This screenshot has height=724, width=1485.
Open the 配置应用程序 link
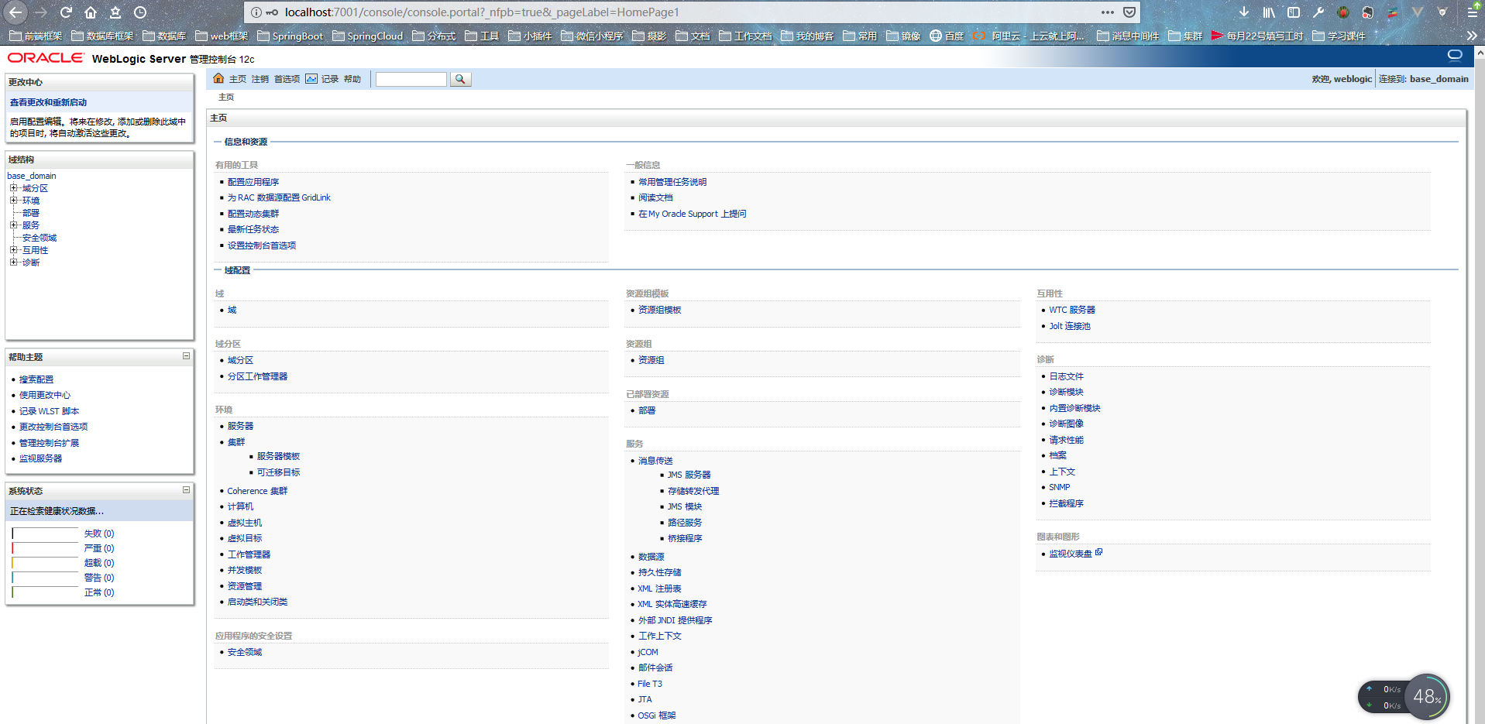tap(253, 181)
